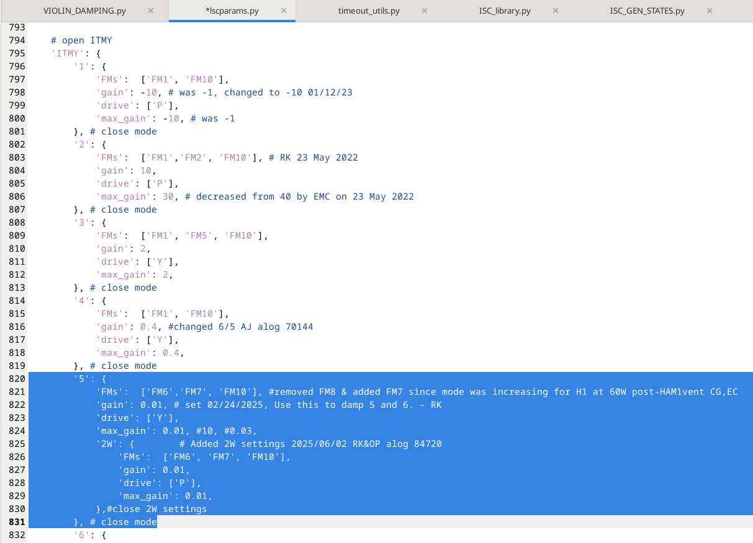Click comment 'was -1, changed to -10 01/12/23'

pyautogui.click(x=266, y=92)
